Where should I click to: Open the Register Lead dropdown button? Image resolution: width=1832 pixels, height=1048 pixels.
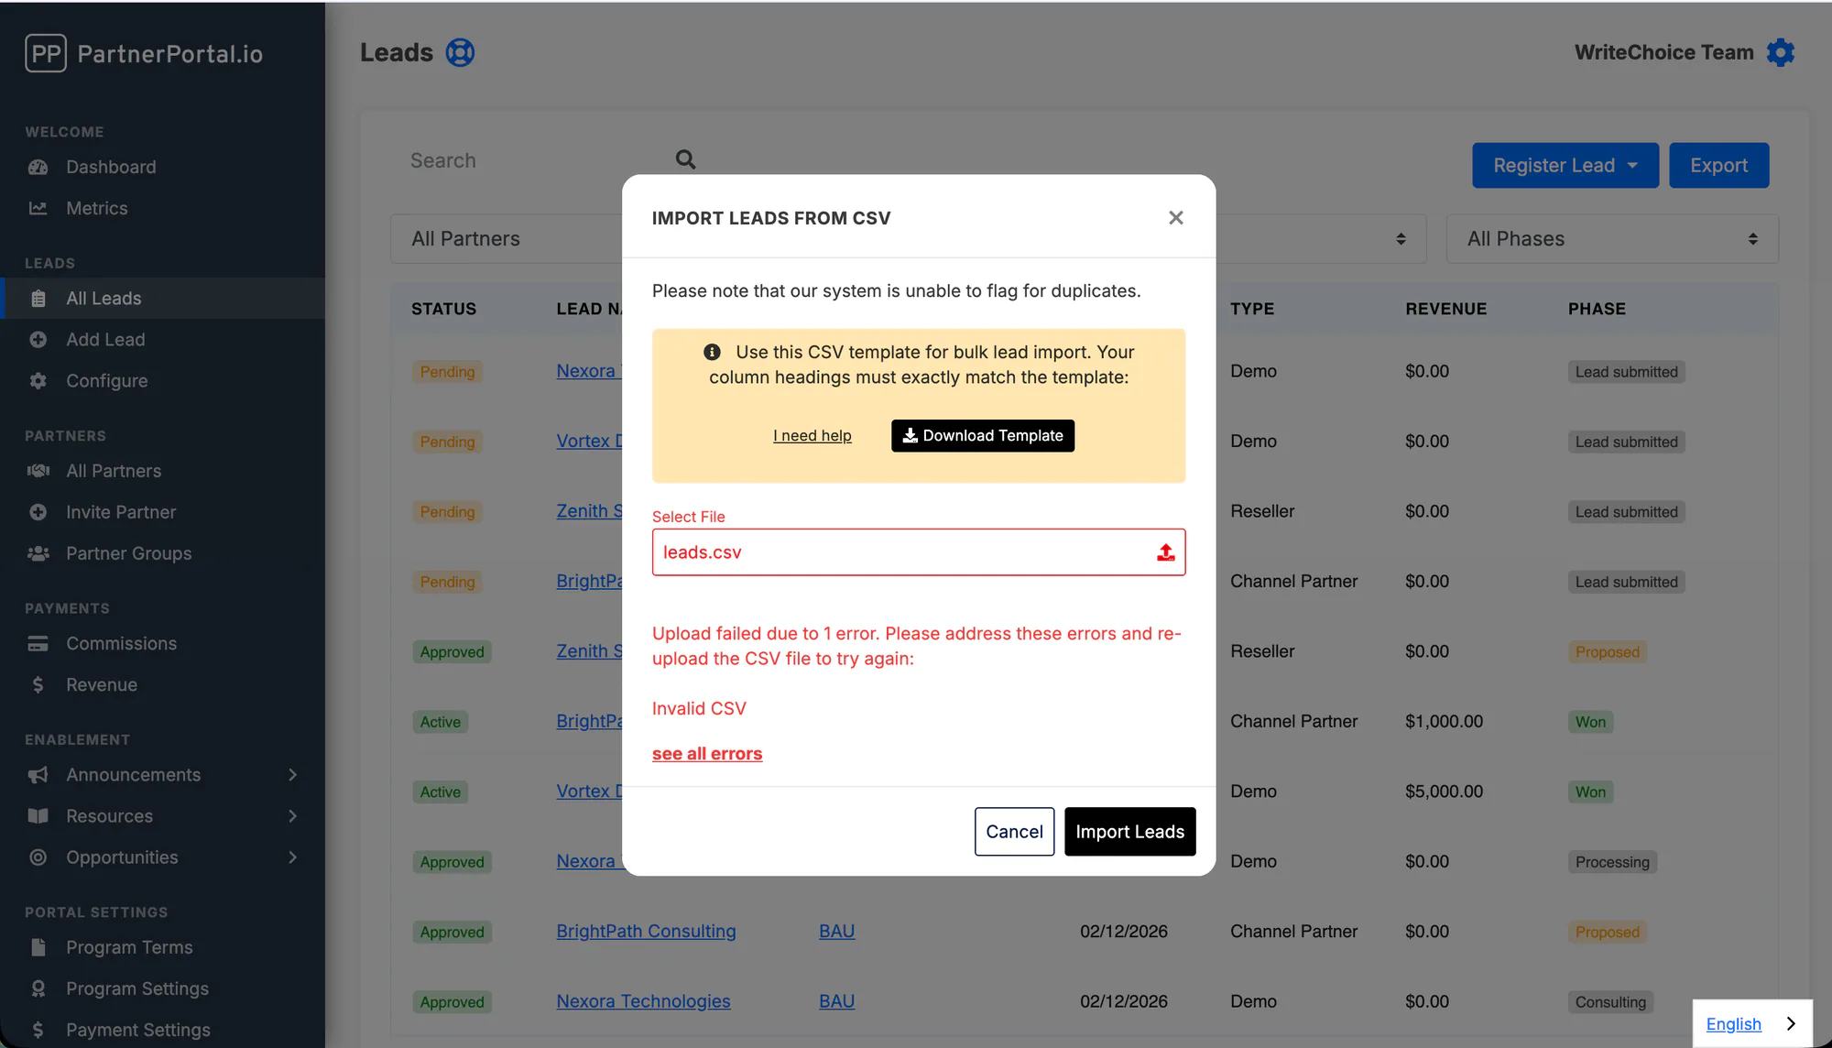pyautogui.click(x=1565, y=166)
